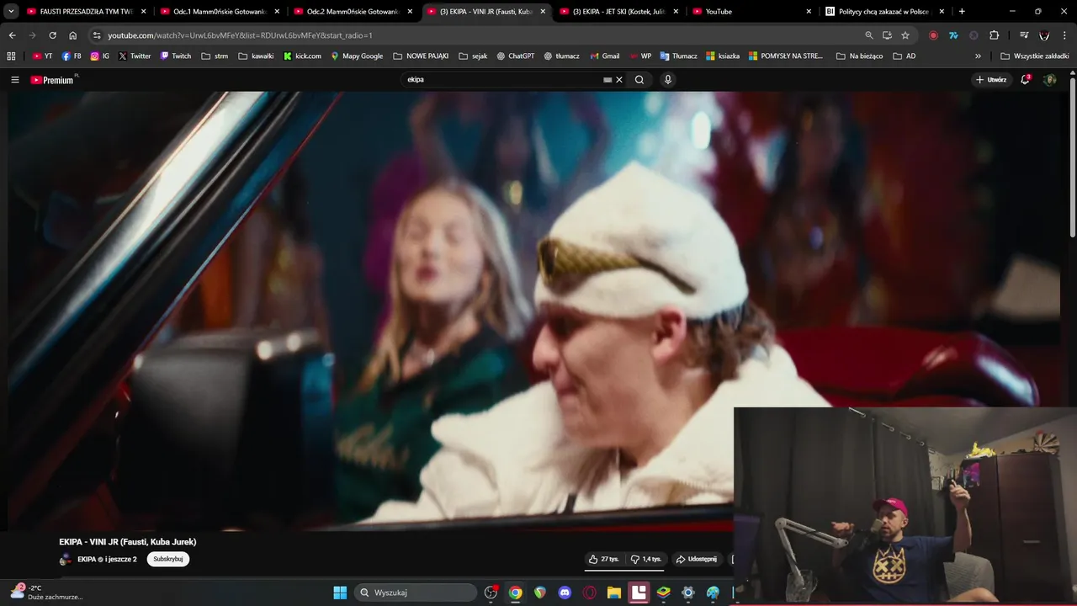Go back in browser history
The width and height of the screenshot is (1077, 606).
click(12, 35)
